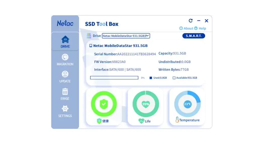Click the circular refresh icon

(191, 21)
